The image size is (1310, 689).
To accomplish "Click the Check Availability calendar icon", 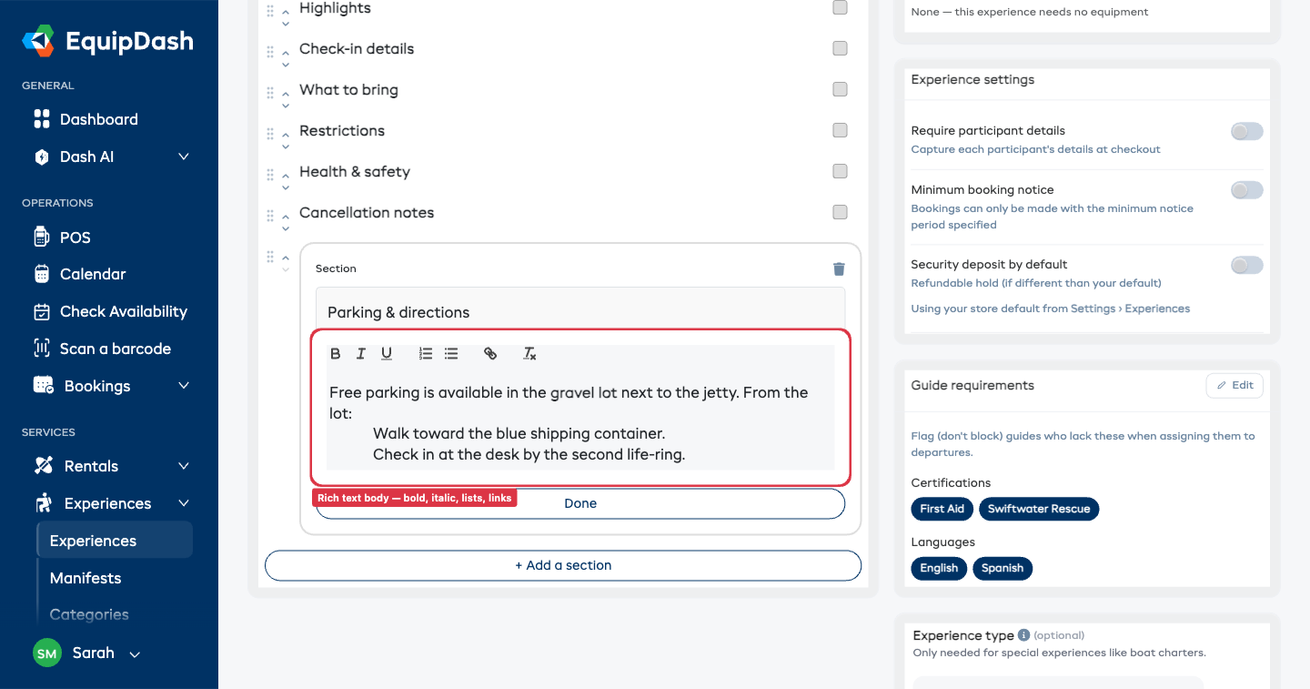I will 42,311.
